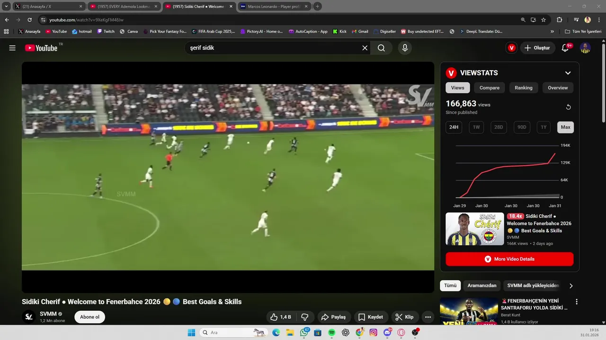606x340 pixels.
Task: Collapse the ViewStats panel chevron
Action: pos(568,73)
